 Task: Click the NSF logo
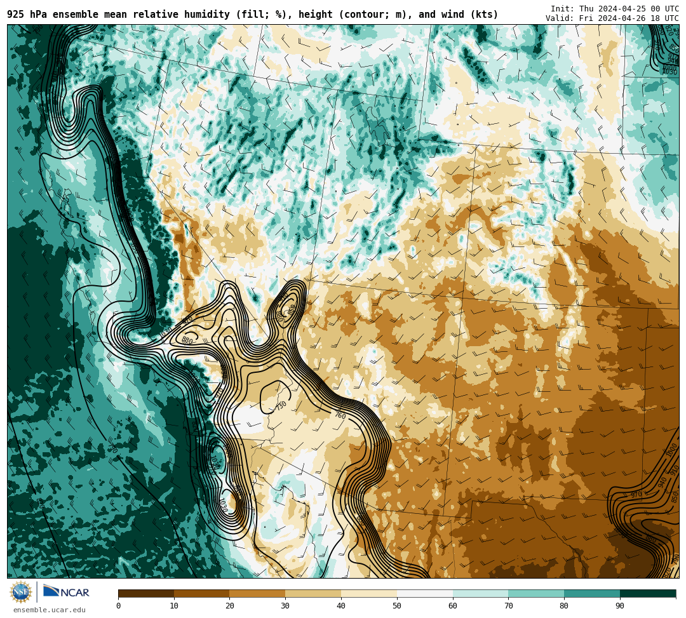[21, 592]
